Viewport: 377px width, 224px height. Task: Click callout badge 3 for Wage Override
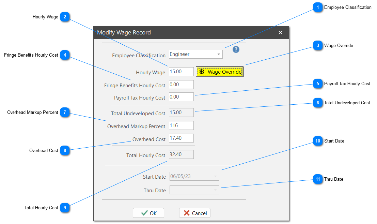coord(318,45)
